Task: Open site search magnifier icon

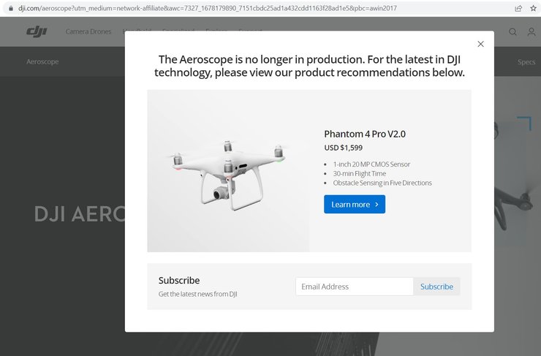Action: tap(512, 32)
